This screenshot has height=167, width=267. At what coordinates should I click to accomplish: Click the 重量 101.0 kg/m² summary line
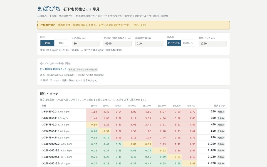tap(81, 50)
